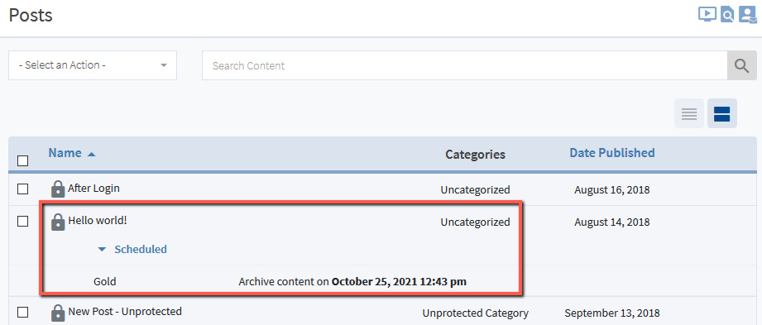Check the Hello world! row checkbox
Screen dimensions: 762x325
(23, 221)
